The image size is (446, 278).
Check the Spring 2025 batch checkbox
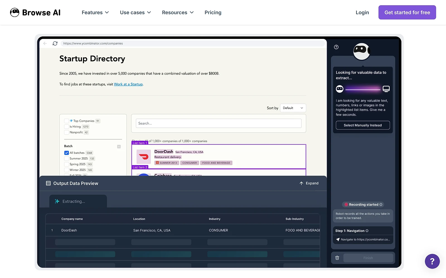click(x=66, y=164)
